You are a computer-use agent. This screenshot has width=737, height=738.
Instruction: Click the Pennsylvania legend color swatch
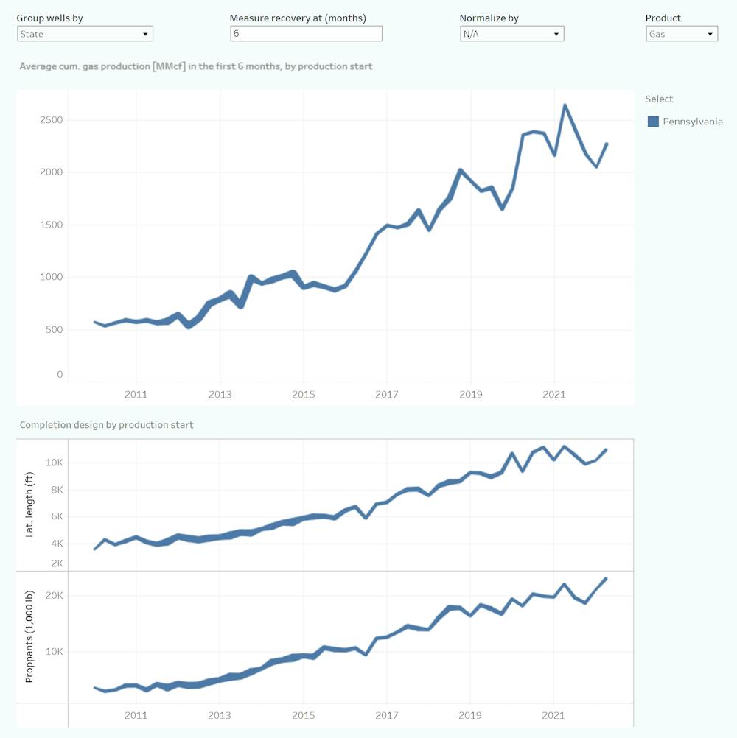(x=653, y=122)
